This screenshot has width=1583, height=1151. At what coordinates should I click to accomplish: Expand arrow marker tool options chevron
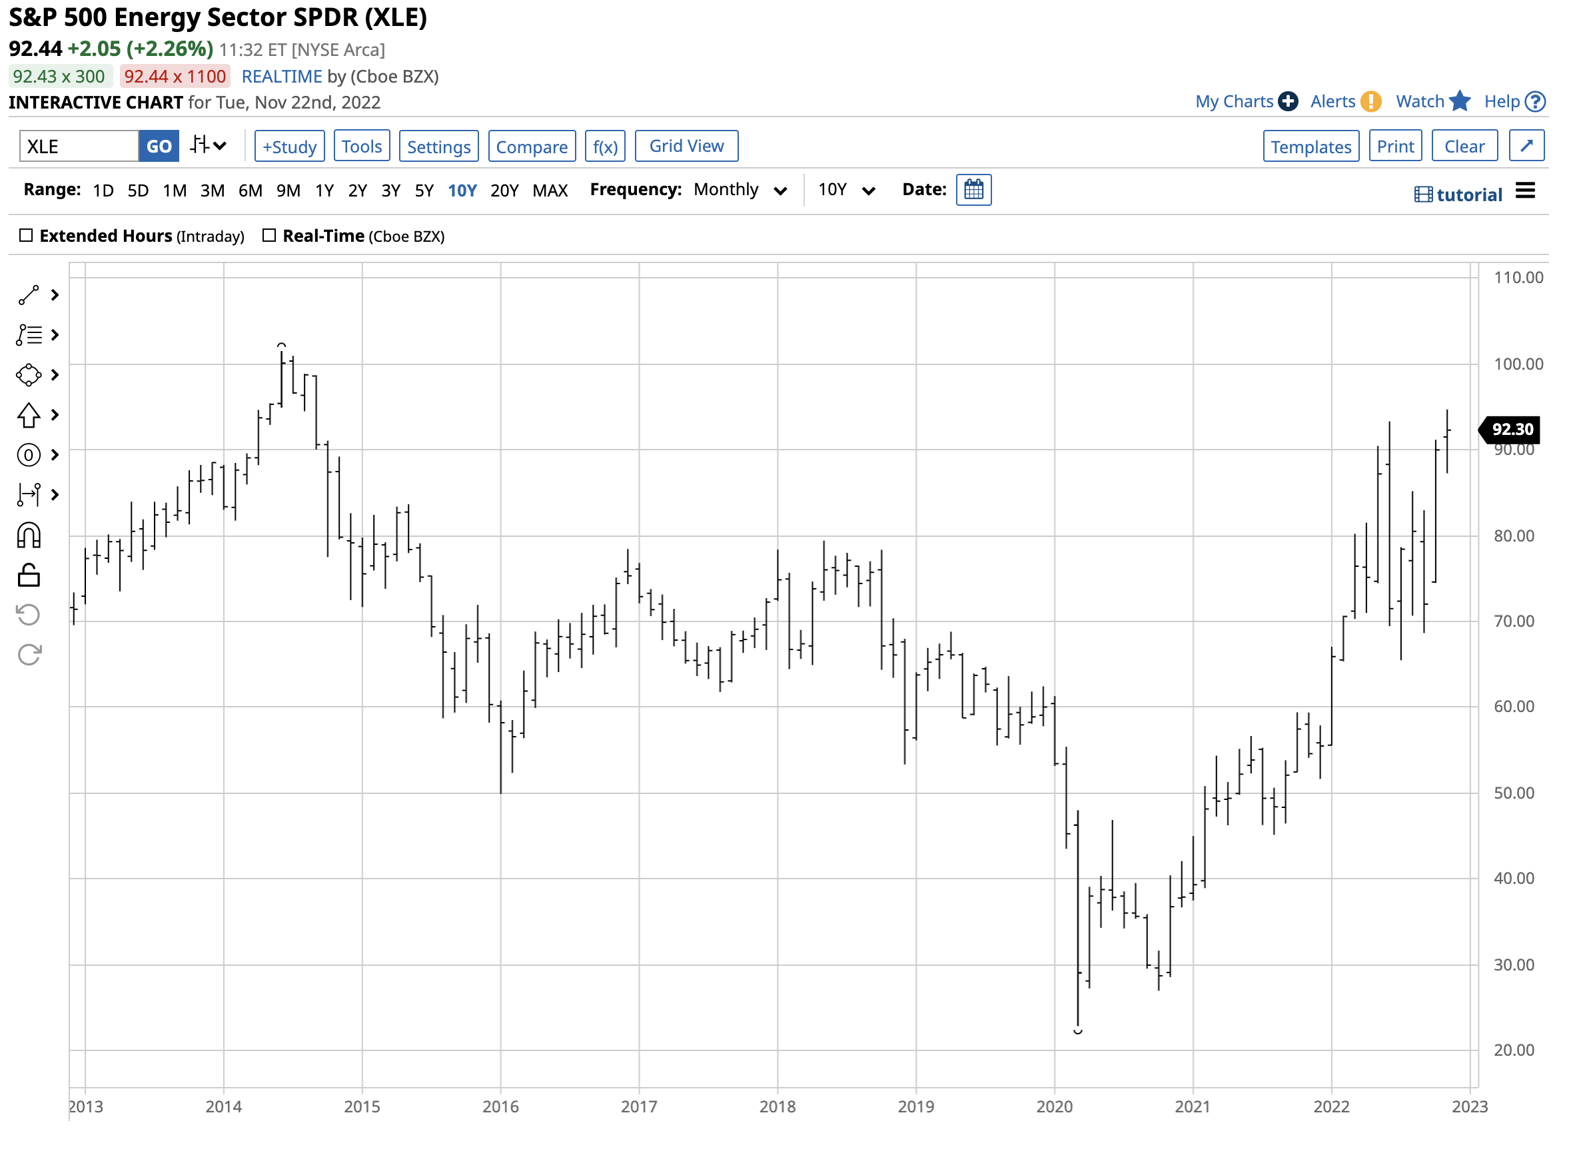click(55, 416)
